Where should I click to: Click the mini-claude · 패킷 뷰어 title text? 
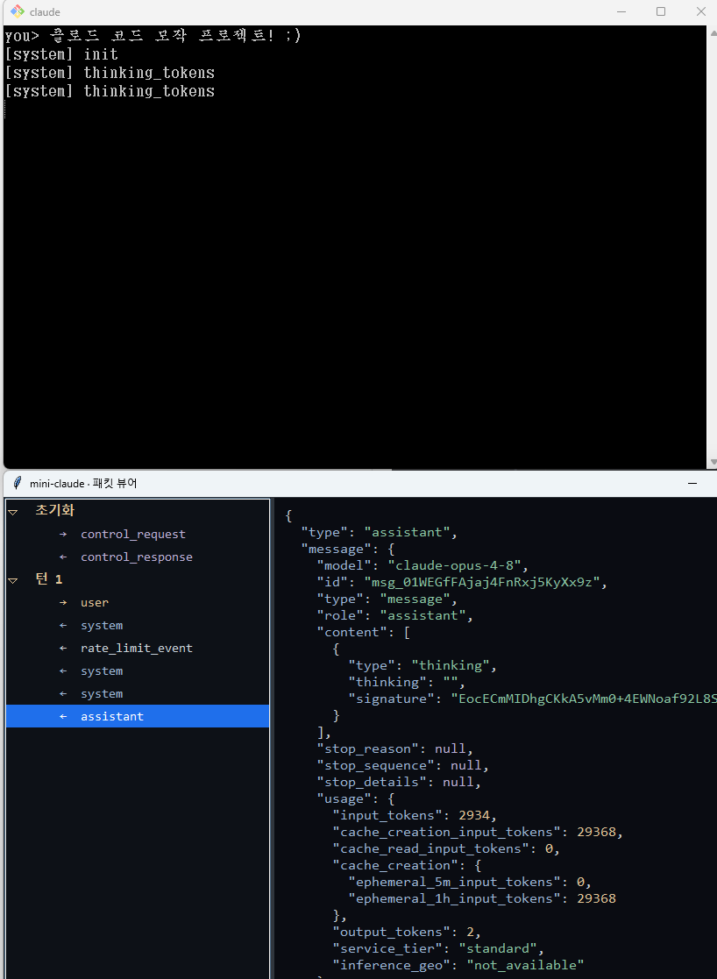(83, 483)
